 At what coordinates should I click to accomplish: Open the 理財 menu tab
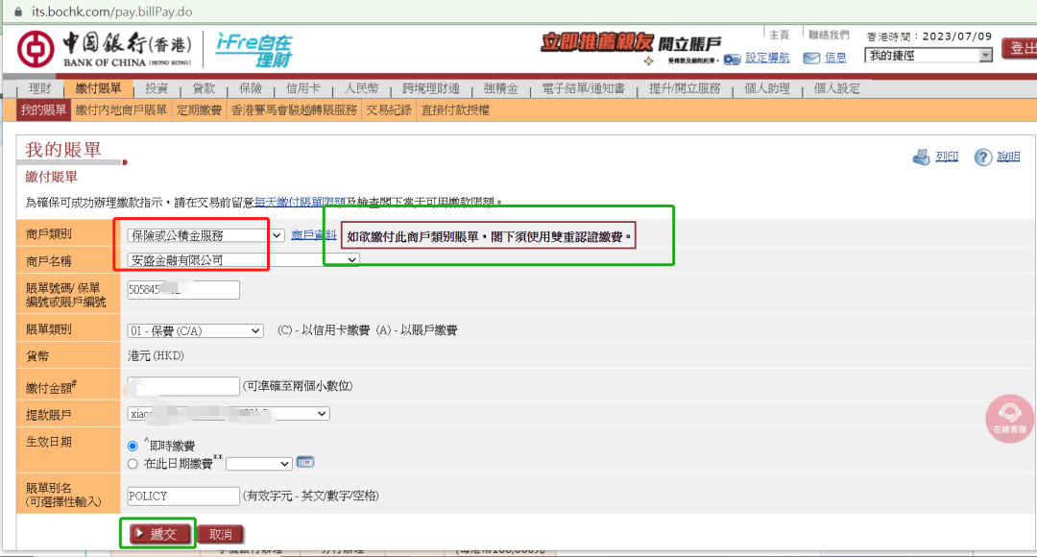click(x=39, y=88)
